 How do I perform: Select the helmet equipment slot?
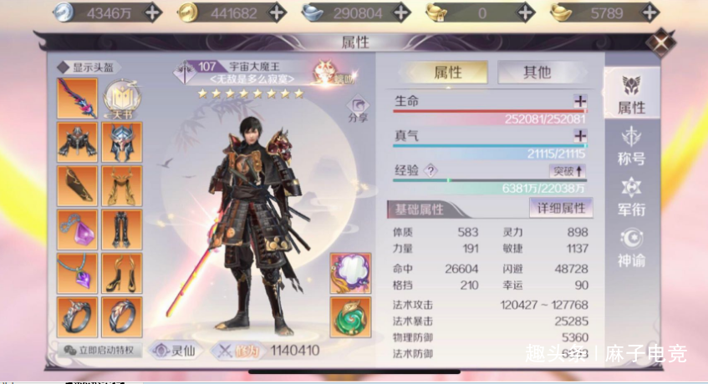[x=122, y=143]
